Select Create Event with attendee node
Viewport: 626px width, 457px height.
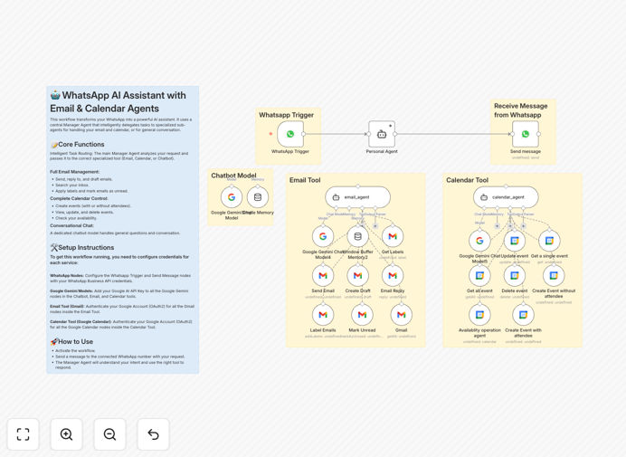tap(523, 315)
